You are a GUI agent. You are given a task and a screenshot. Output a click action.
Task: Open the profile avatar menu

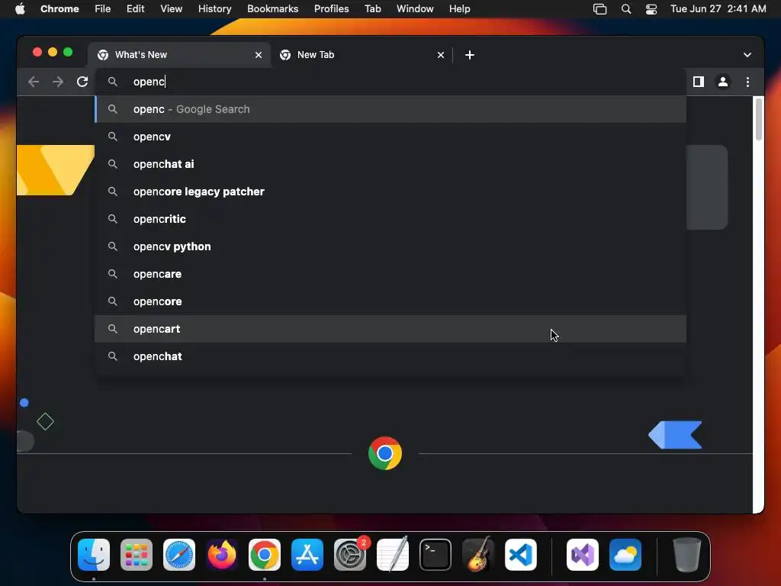coord(723,82)
